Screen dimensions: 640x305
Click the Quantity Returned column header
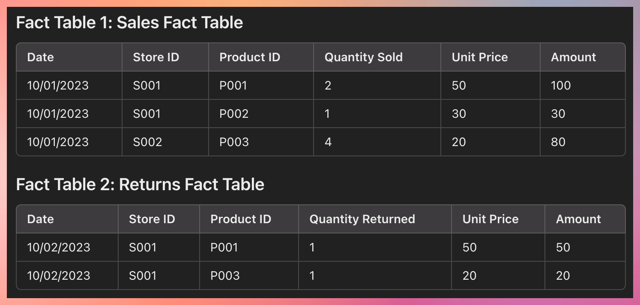[x=362, y=219]
